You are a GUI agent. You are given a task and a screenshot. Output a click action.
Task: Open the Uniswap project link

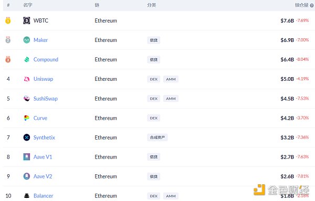(44, 79)
